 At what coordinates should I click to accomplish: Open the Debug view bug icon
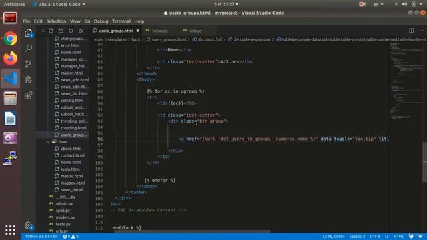28,79
